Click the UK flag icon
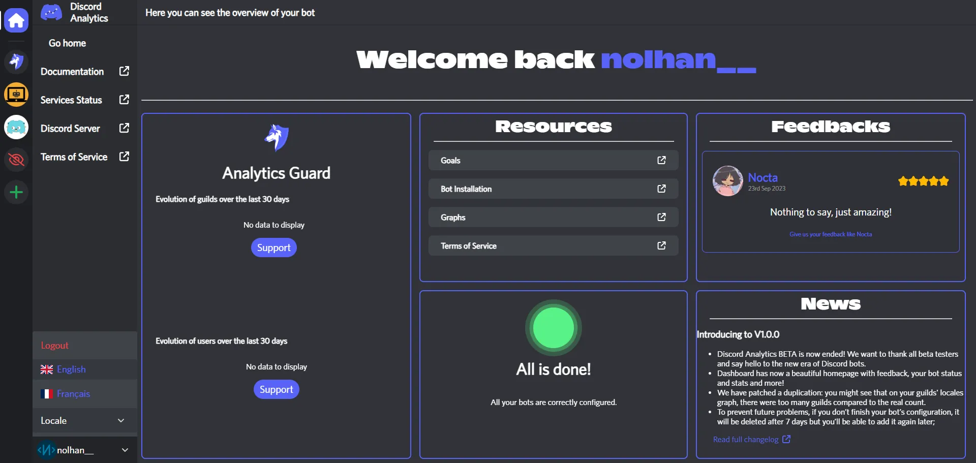This screenshot has height=463, width=976. pyautogui.click(x=47, y=369)
